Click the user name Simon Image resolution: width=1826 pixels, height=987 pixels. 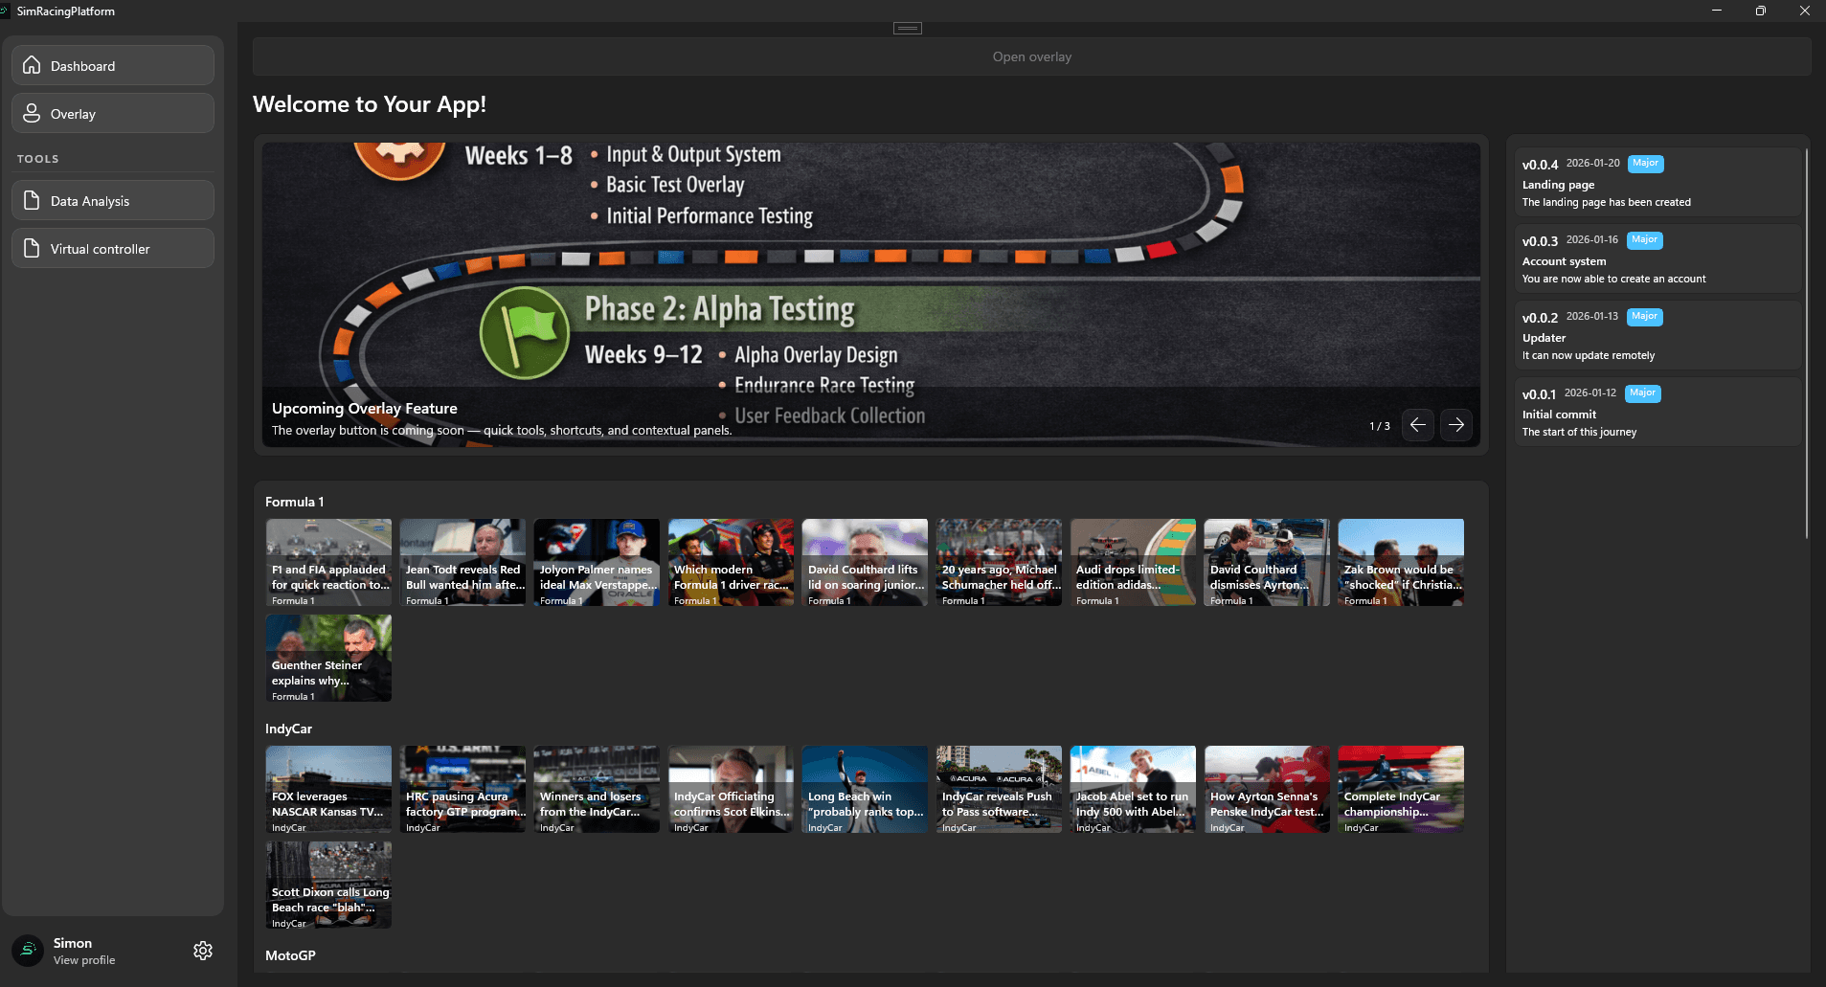[73, 943]
